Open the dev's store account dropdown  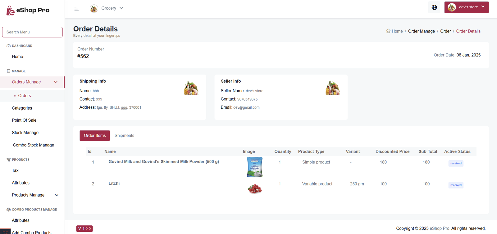pyautogui.click(x=467, y=7)
